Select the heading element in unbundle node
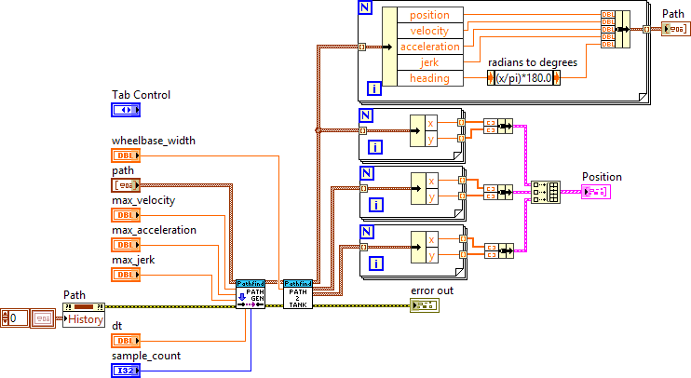 coord(428,78)
